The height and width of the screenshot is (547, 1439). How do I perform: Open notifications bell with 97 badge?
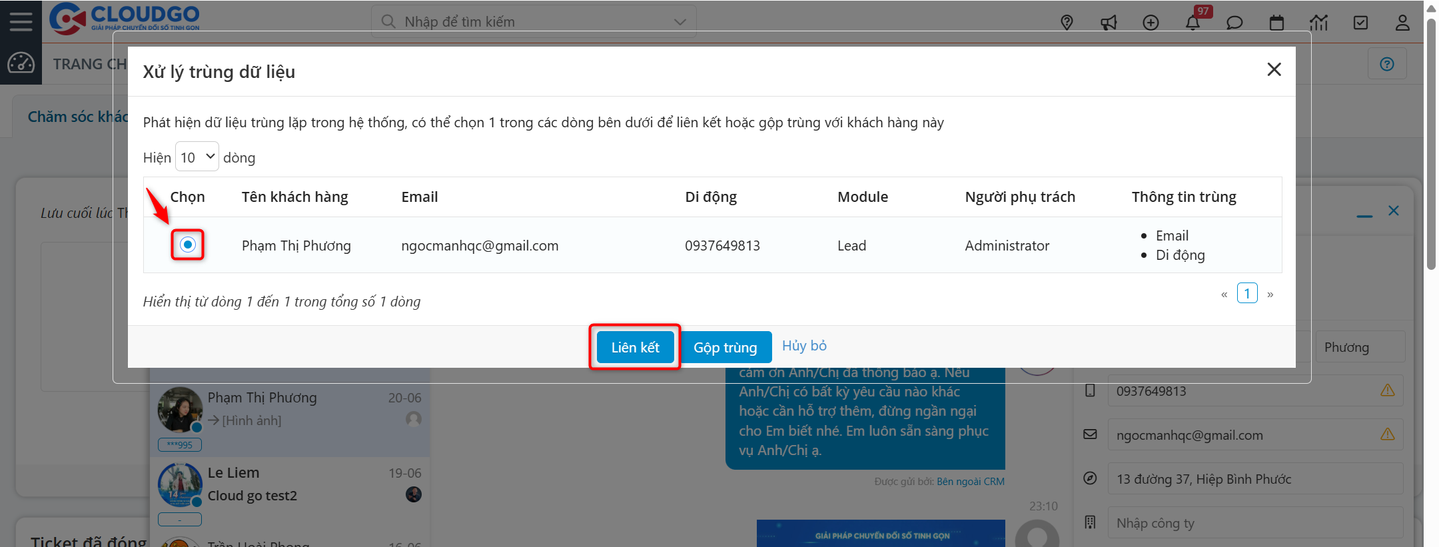pos(1193,23)
